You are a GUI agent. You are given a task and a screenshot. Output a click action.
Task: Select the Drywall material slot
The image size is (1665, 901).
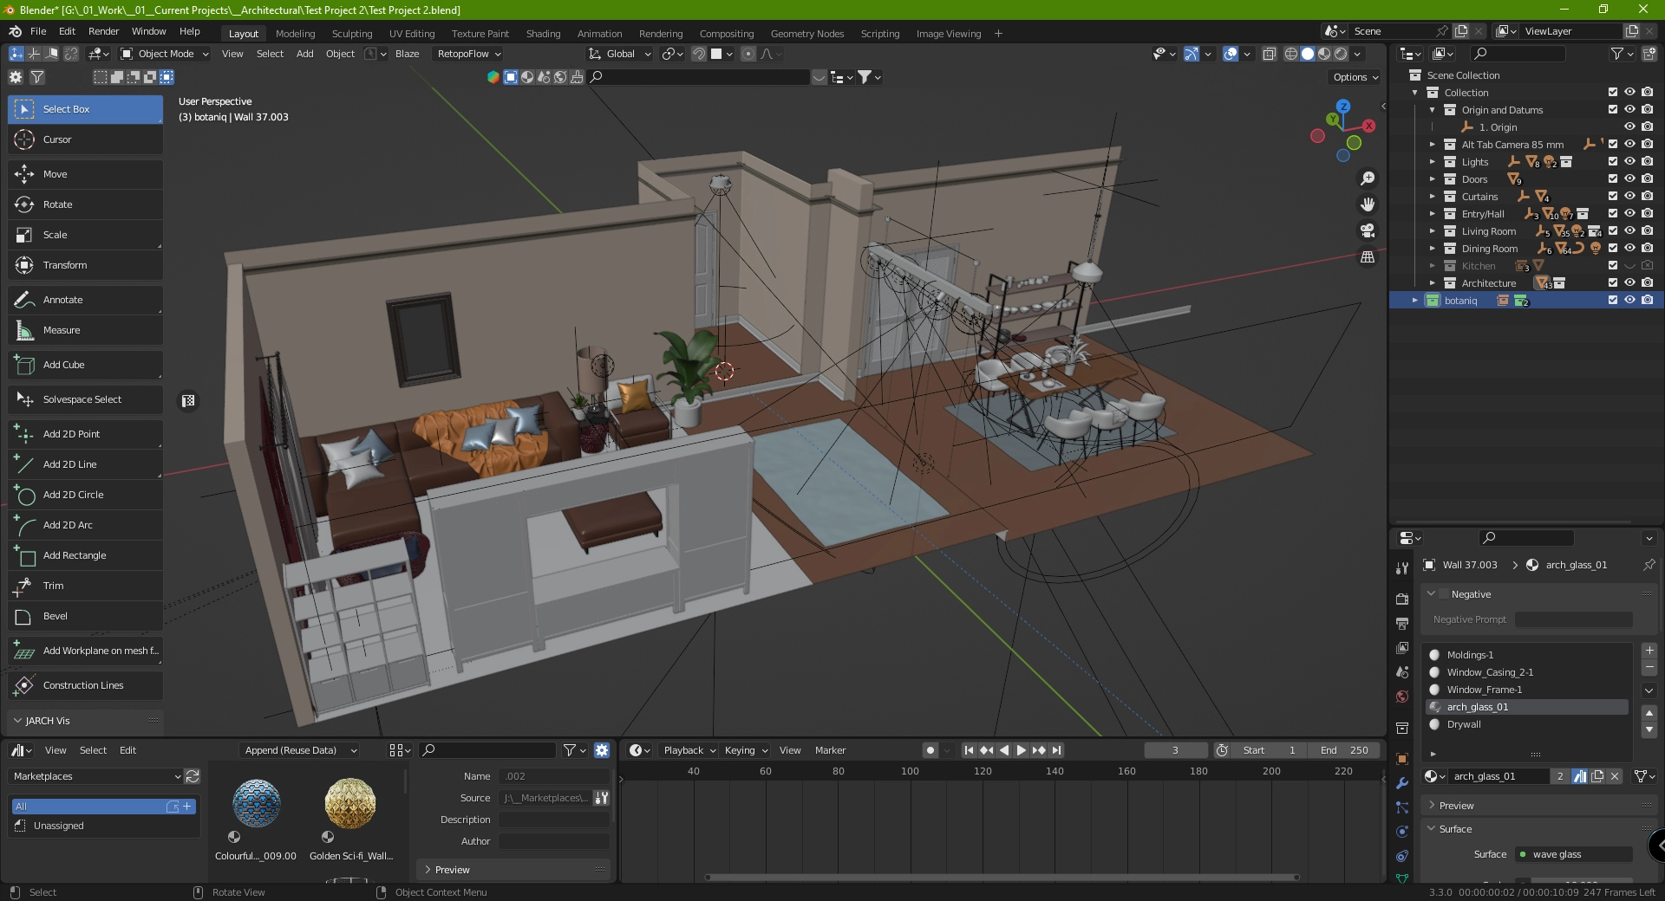tap(1464, 724)
